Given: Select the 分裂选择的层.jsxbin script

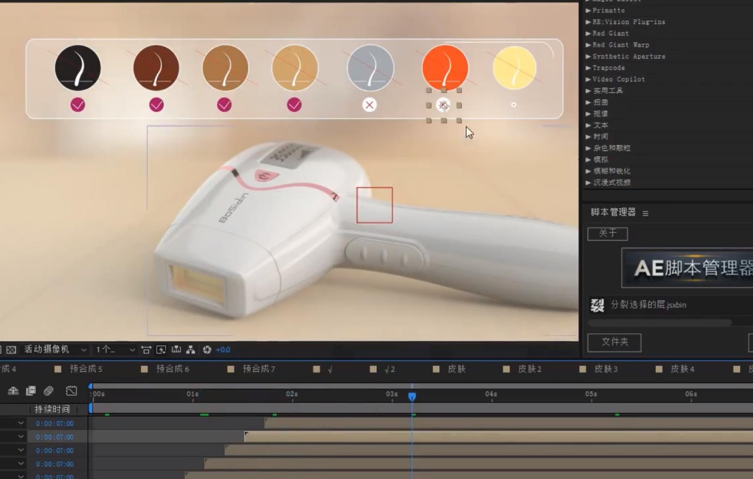Looking at the screenshot, I should (648, 305).
